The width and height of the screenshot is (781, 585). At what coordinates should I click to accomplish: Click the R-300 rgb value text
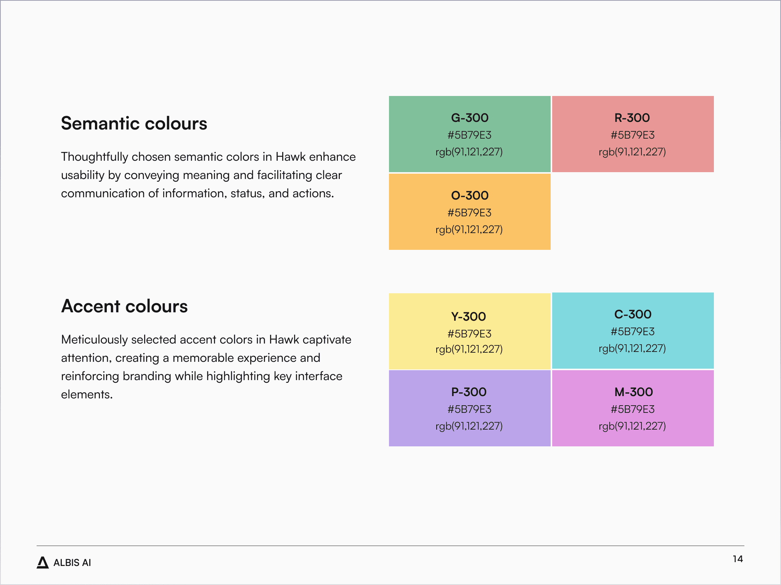(x=632, y=152)
